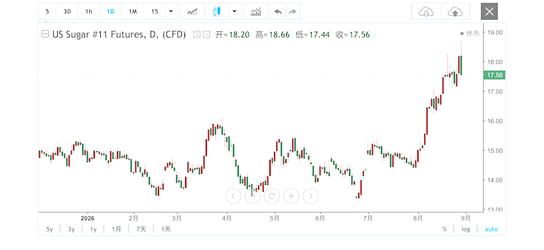This screenshot has height=250, width=544.
Task: Collapse the US Sugar #11 legend
Action: [45, 34]
